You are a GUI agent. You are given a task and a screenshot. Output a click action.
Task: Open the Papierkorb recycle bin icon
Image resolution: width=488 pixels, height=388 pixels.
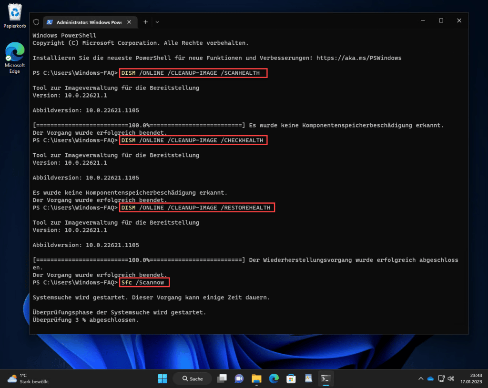click(15, 16)
